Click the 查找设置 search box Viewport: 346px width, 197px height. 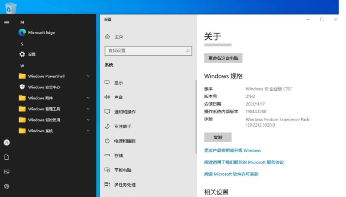pyautogui.click(x=144, y=51)
